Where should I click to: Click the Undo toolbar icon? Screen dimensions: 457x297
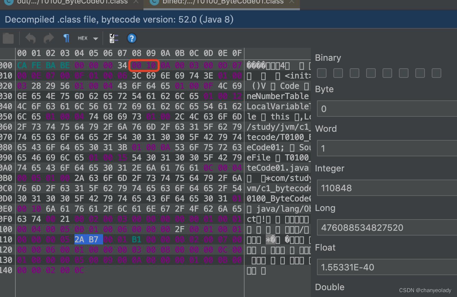(x=30, y=38)
